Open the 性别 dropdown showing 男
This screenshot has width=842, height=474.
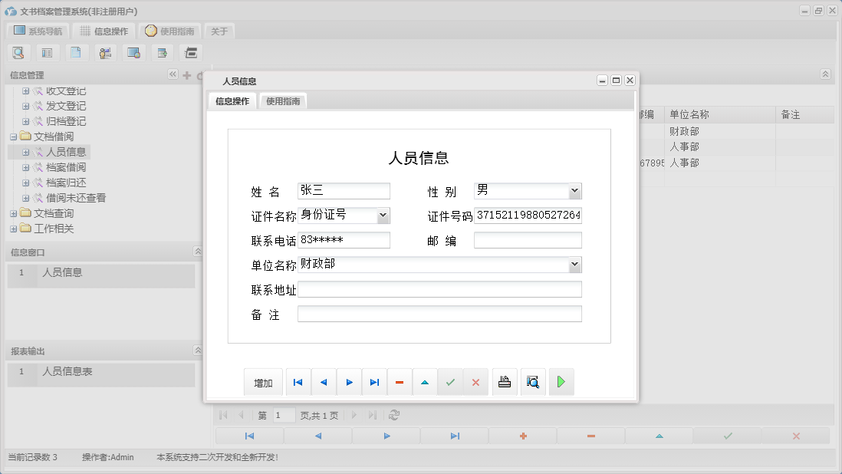click(x=574, y=190)
